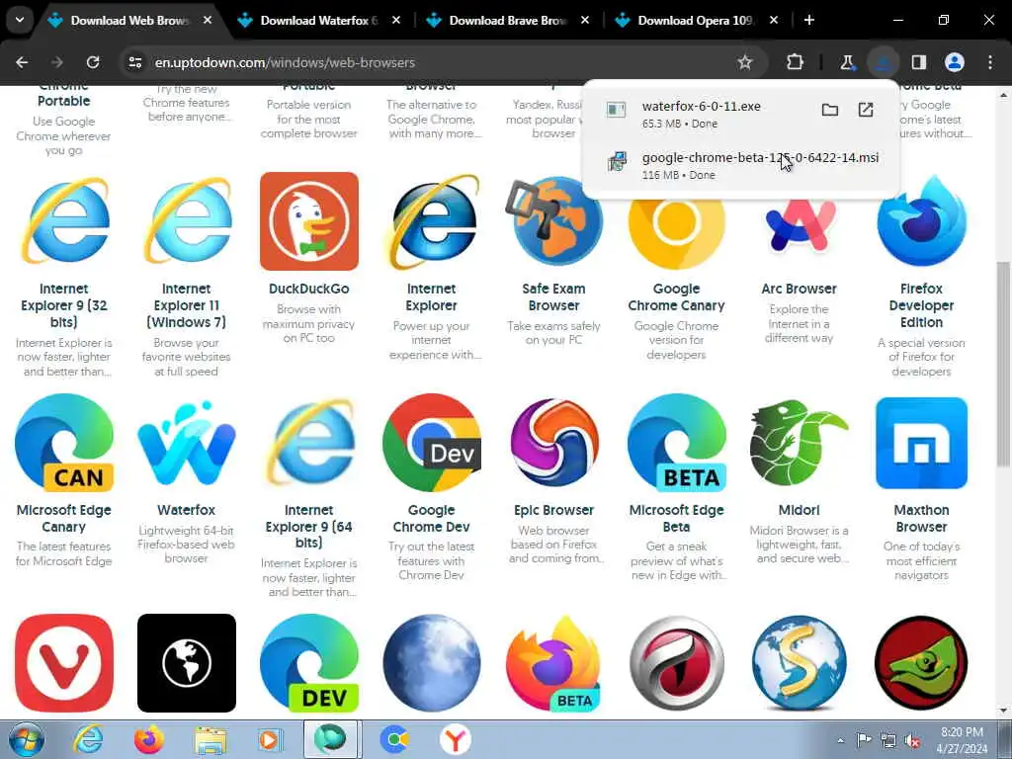Expand the tab search dropdown arrow
Screen dimensions: 1012x759
(20, 20)
